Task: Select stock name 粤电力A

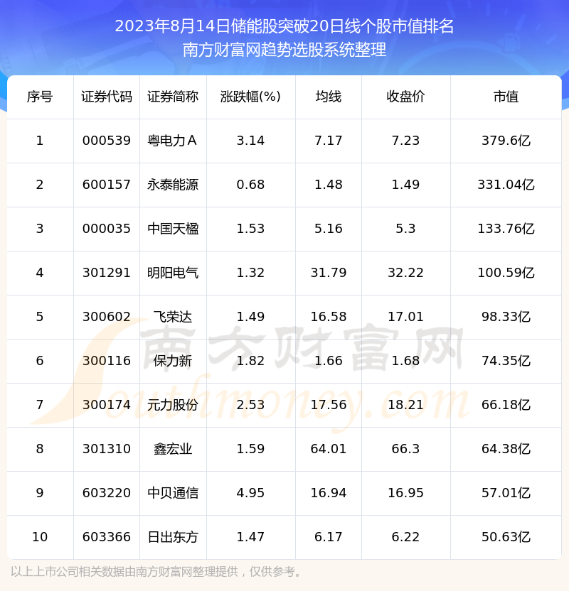Action: (x=173, y=141)
